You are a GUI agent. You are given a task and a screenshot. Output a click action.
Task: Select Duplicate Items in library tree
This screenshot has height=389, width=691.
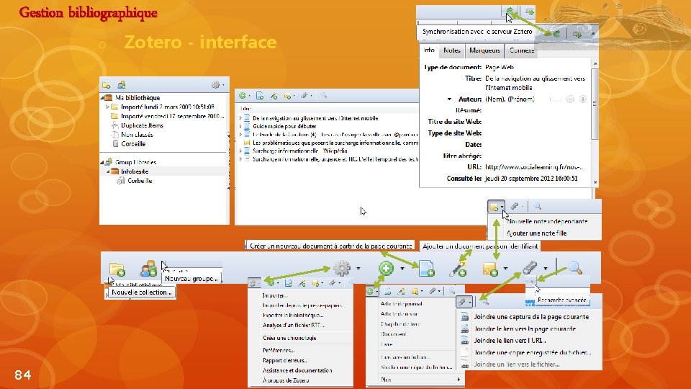[142, 125]
